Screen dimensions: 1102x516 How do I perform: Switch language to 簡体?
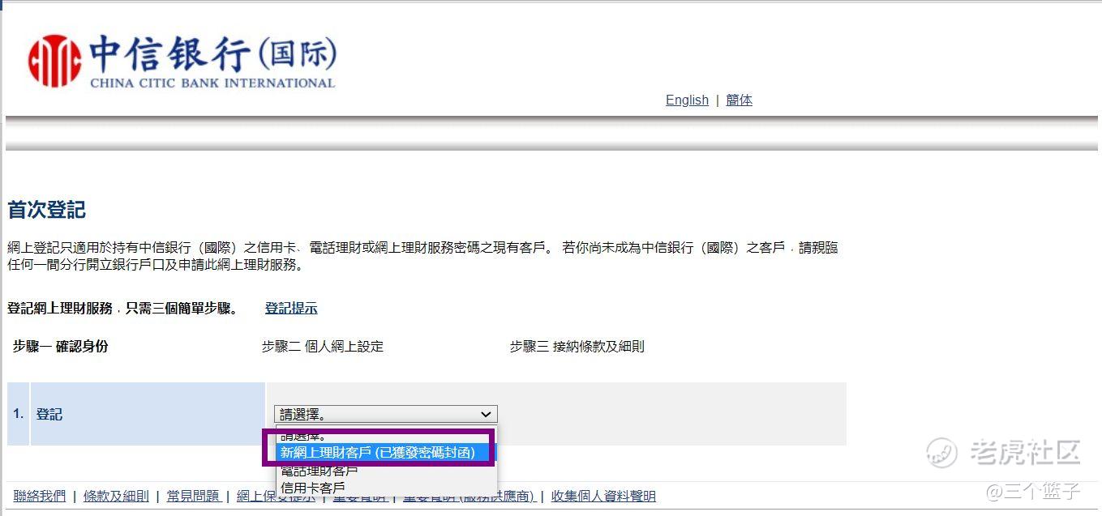[x=739, y=100]
